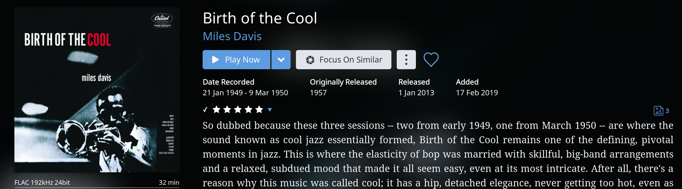Click the checkmark icon before the stars
This screenshot has width=682, height=189.
point(205,110)
